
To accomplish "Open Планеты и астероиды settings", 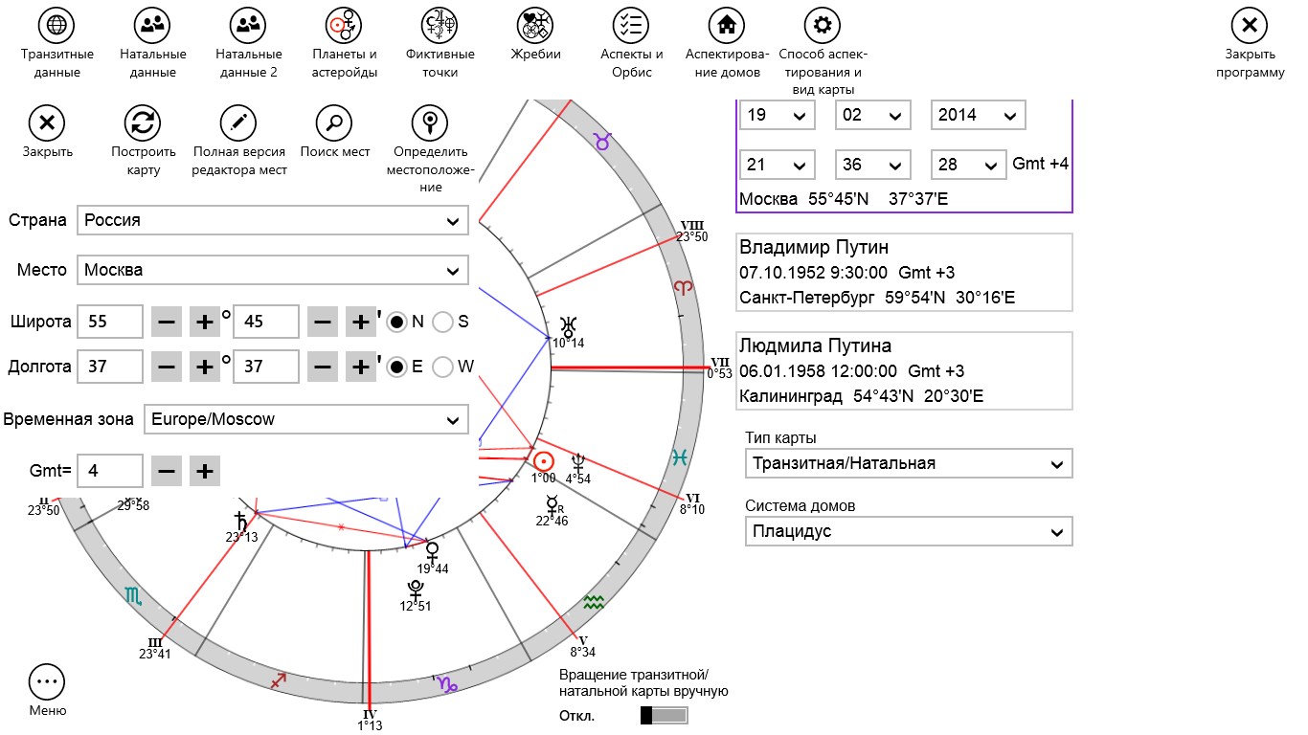I will pyautogui.click(x=344, y=25).
